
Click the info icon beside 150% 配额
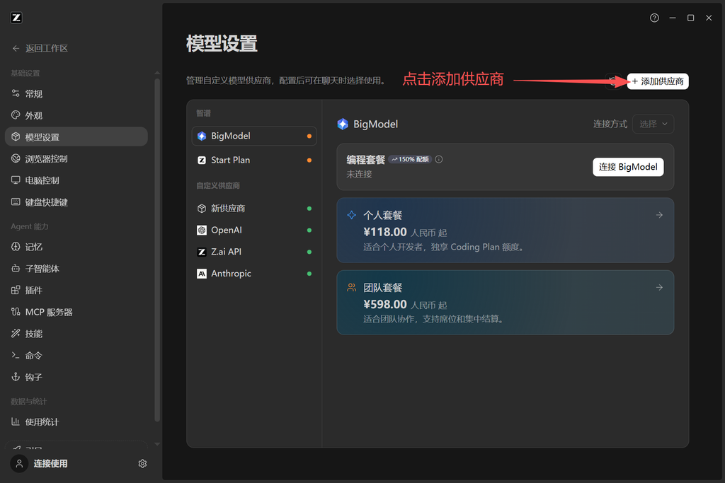pos(439,159)
